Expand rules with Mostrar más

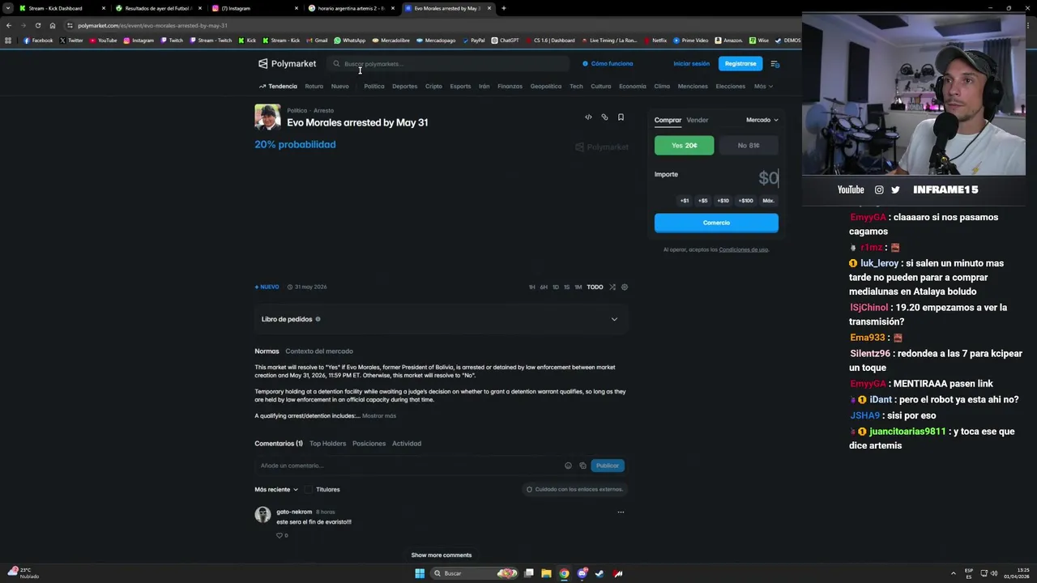[x=379, y=416]
